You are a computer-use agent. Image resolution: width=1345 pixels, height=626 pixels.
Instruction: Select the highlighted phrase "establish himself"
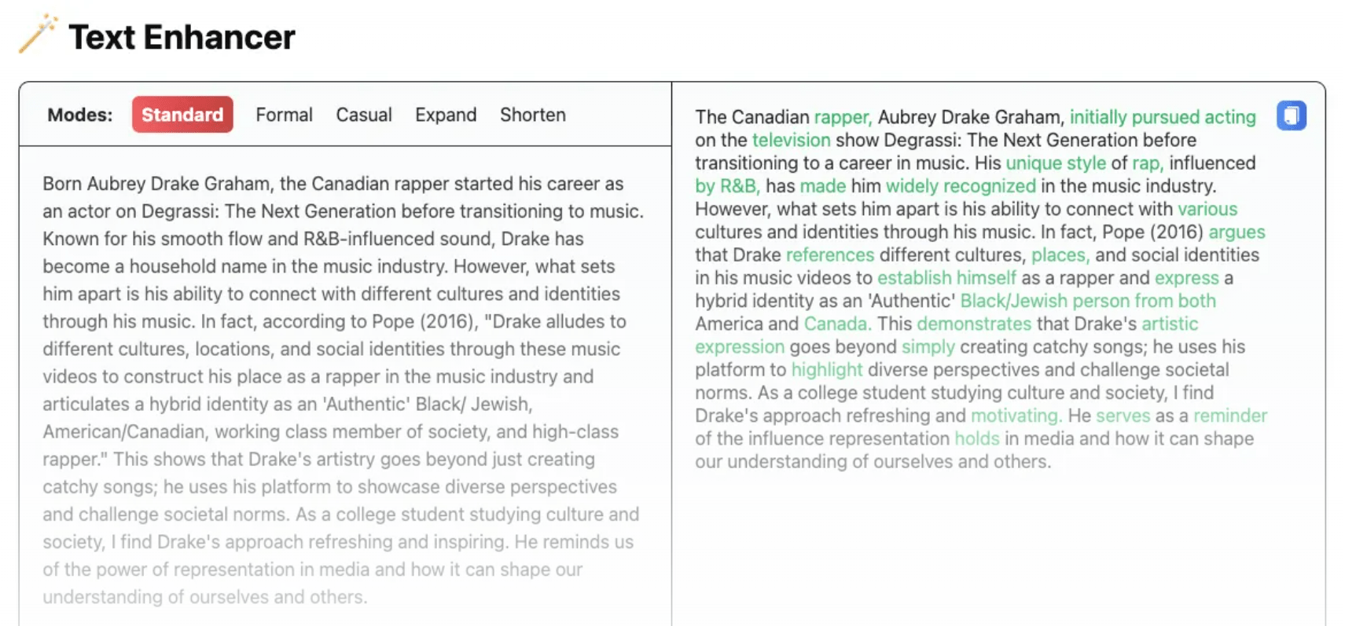click(946, 278)
